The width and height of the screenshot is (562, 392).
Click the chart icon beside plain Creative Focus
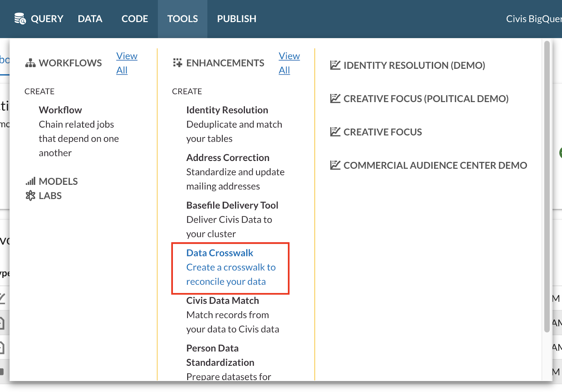(335, 132)
